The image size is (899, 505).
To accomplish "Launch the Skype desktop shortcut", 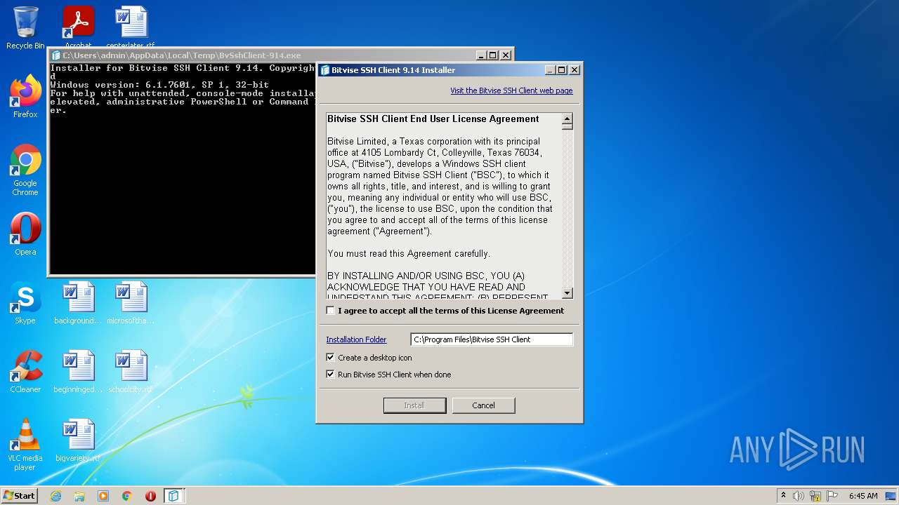I will (x=25, y=303).
